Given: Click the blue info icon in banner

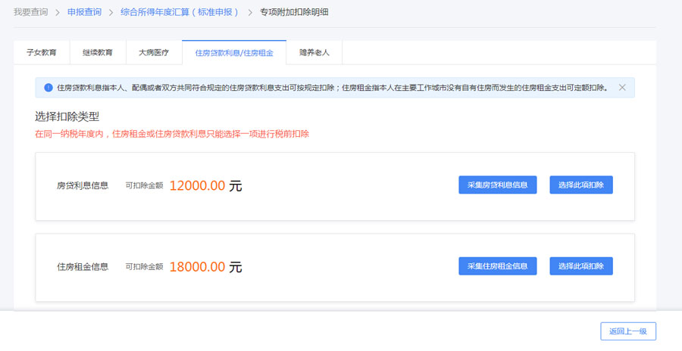Looking at the screenshot, I should point(48,88).
